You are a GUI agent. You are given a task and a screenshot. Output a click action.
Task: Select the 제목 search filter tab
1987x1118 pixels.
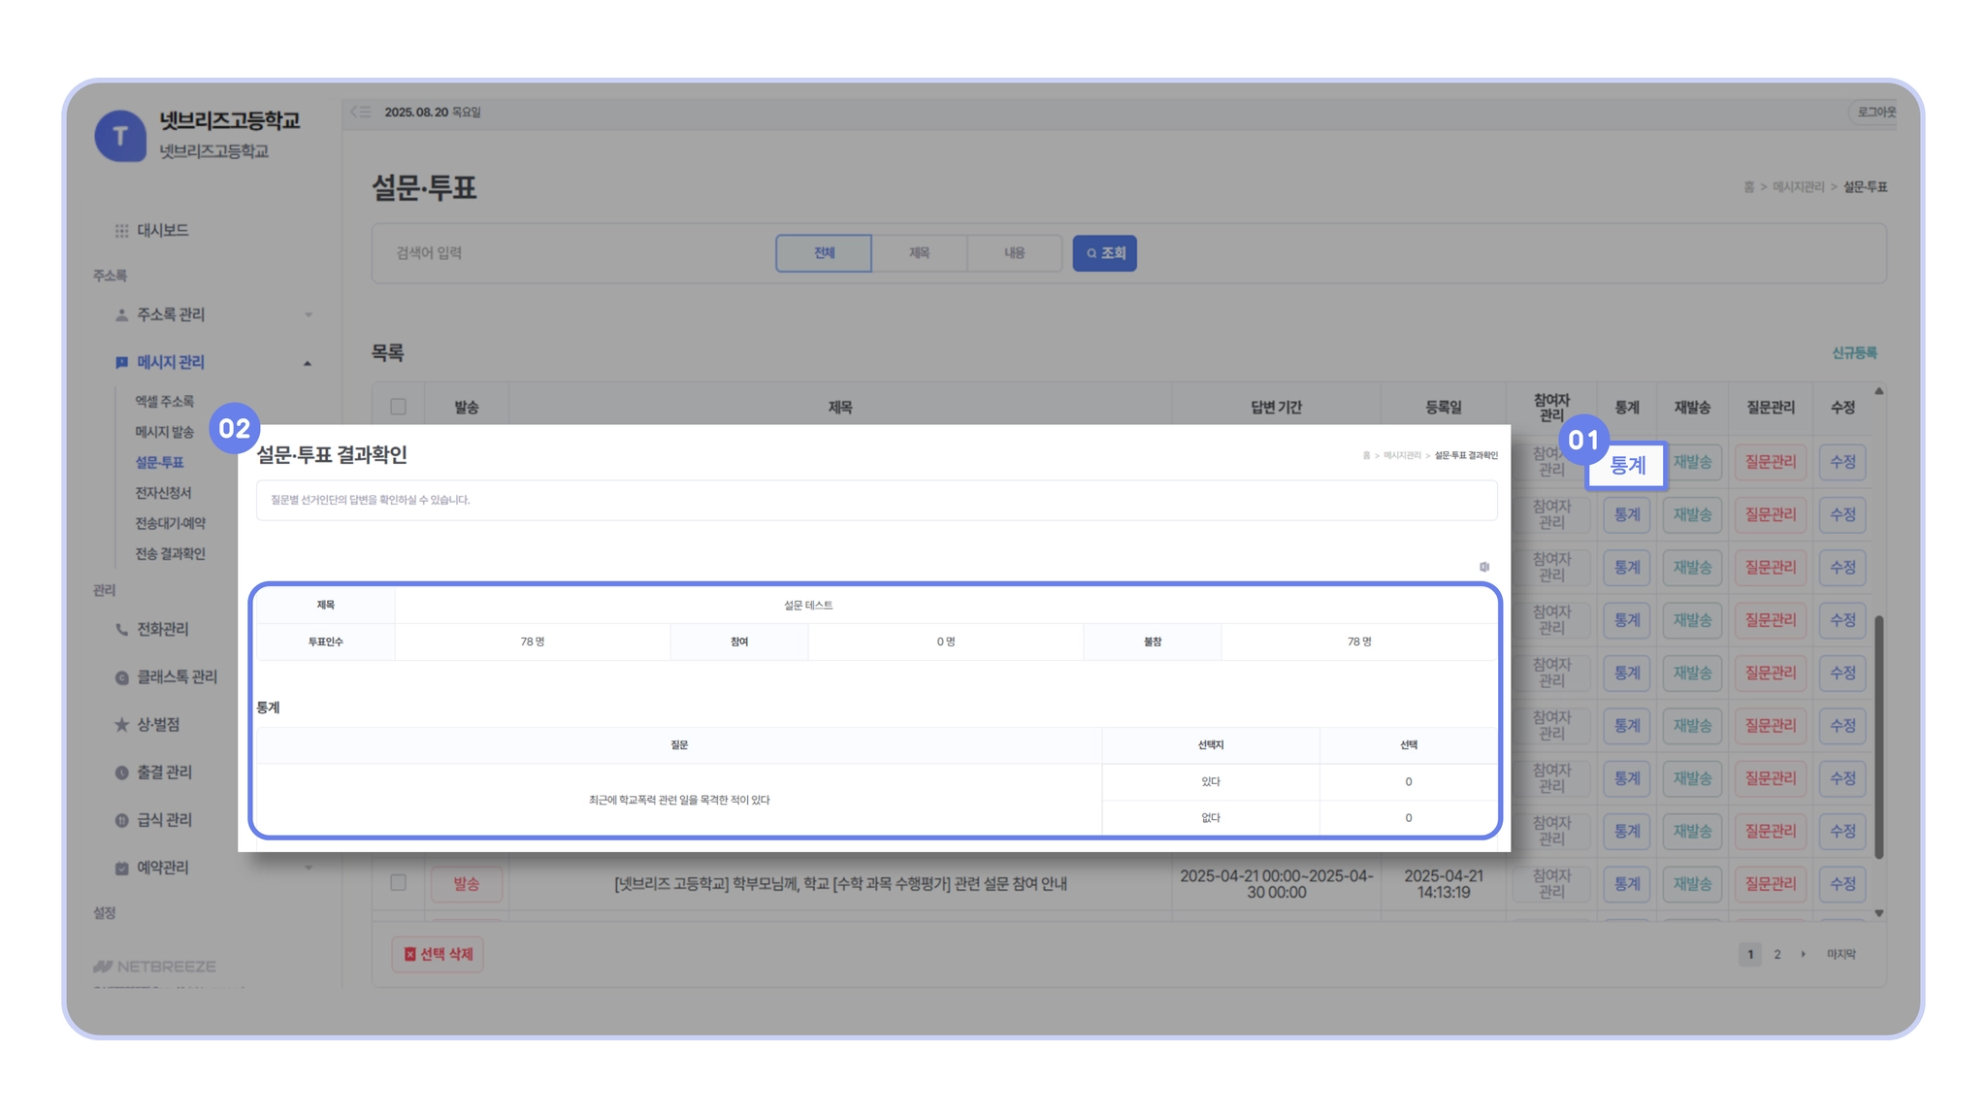click(x=919, y=253)
